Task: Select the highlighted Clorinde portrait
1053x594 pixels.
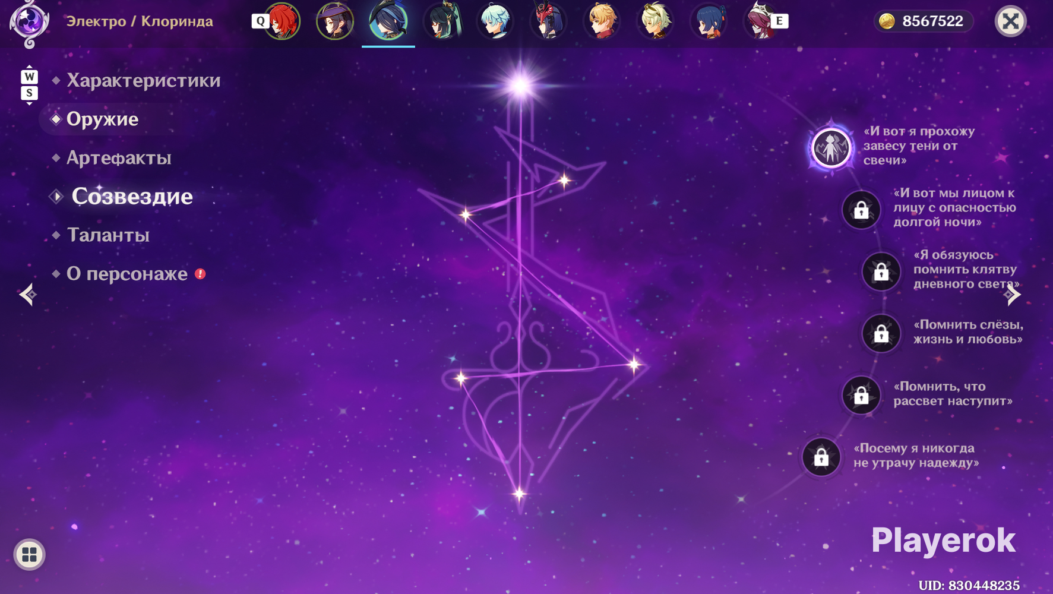Action: coord(388,21)
